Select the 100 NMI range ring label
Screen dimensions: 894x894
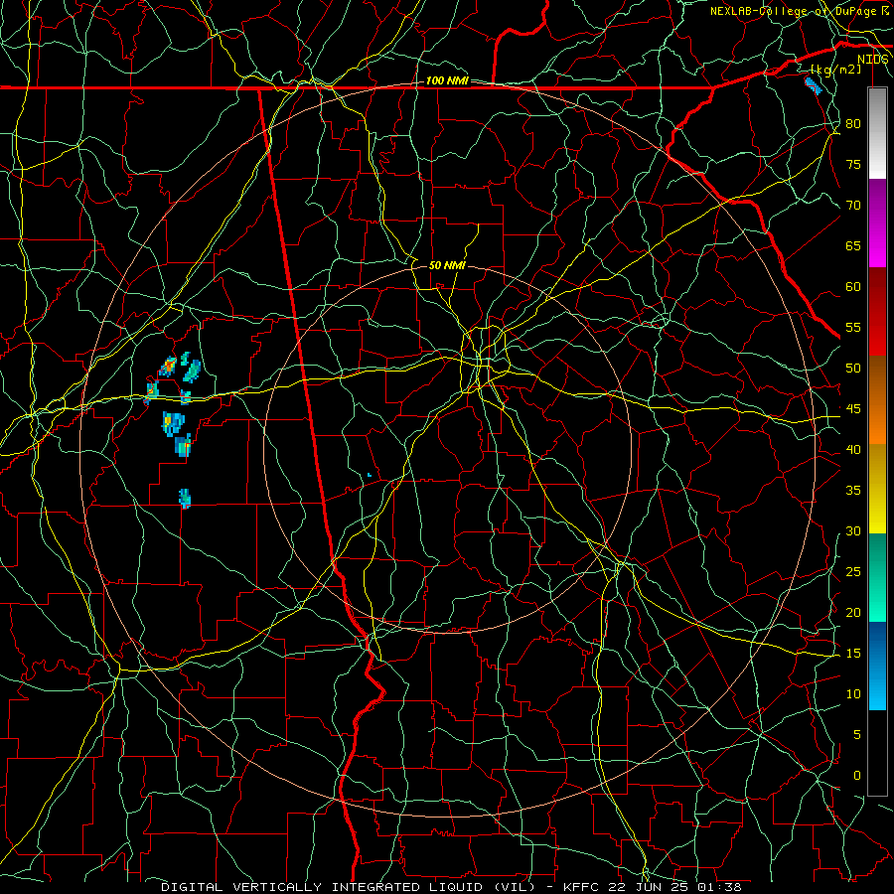click(x=447, y=81)
